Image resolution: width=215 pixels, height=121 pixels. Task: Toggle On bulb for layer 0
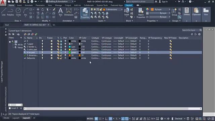(x=42, y=41)
